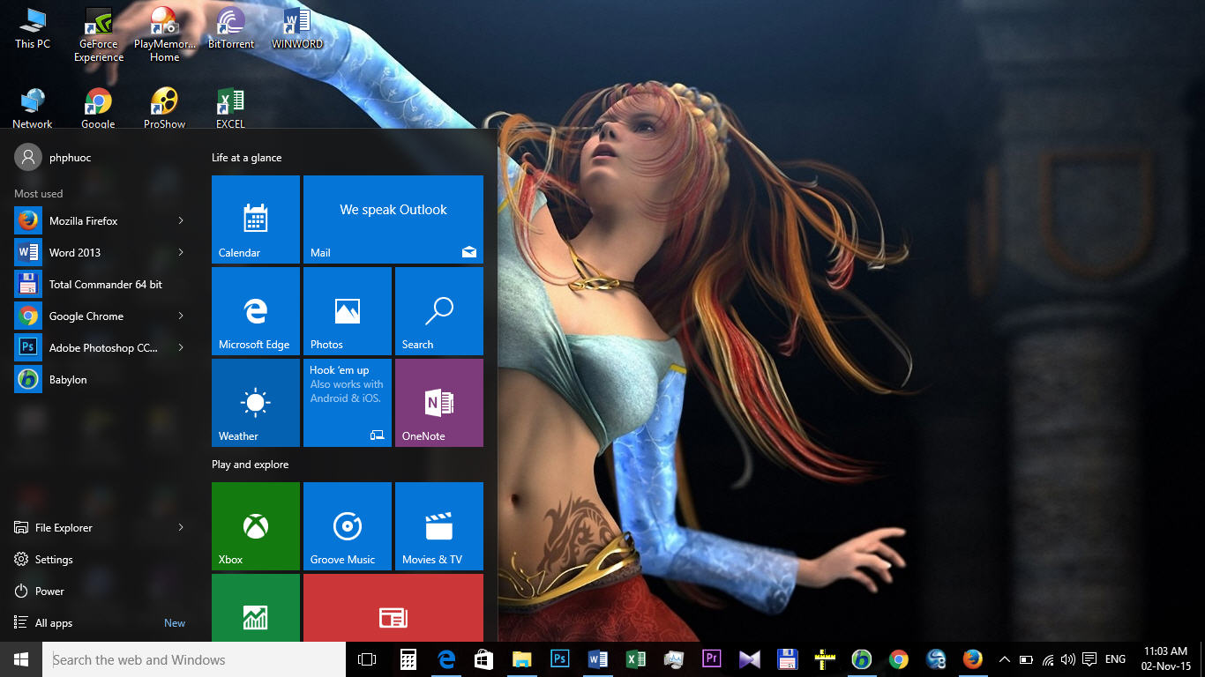Click the Power button
The width and height of the screenshot is (1205, 677).
coord(49,591)
